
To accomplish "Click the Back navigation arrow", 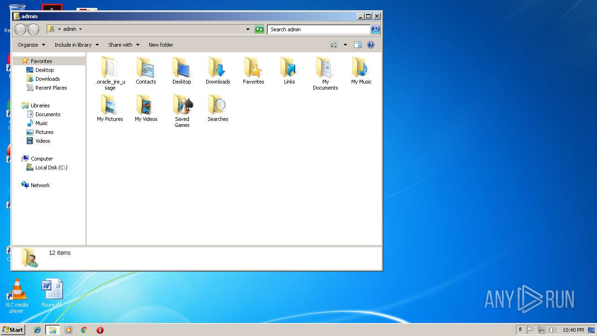I will point(20,29).
